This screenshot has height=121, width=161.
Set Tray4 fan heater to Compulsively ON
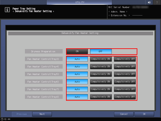101,67
